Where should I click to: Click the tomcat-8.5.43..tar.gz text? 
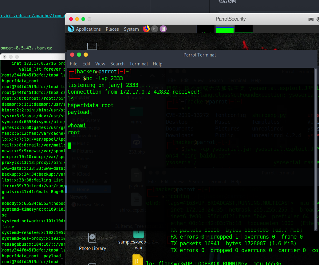[26, 48]
